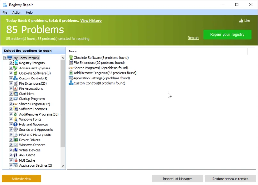The width and height of the screenshot is (258, 185).
Task: Select Add/Remove Programs(35 problems found) result
Action: coord(105,73)
